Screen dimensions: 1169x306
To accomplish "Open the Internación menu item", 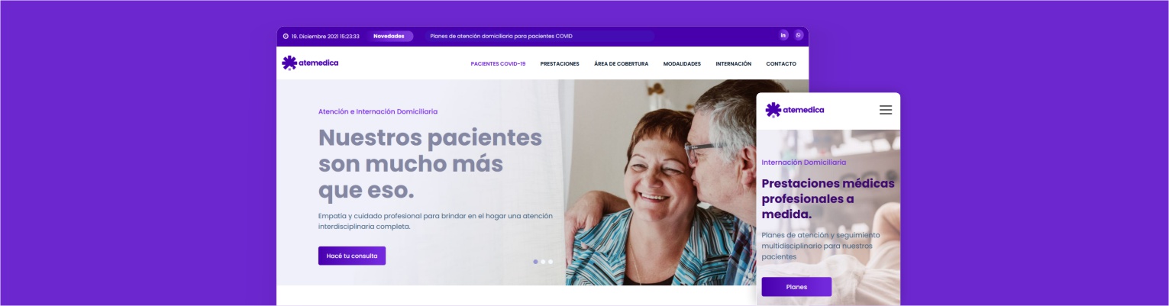I will coord(733,64).
